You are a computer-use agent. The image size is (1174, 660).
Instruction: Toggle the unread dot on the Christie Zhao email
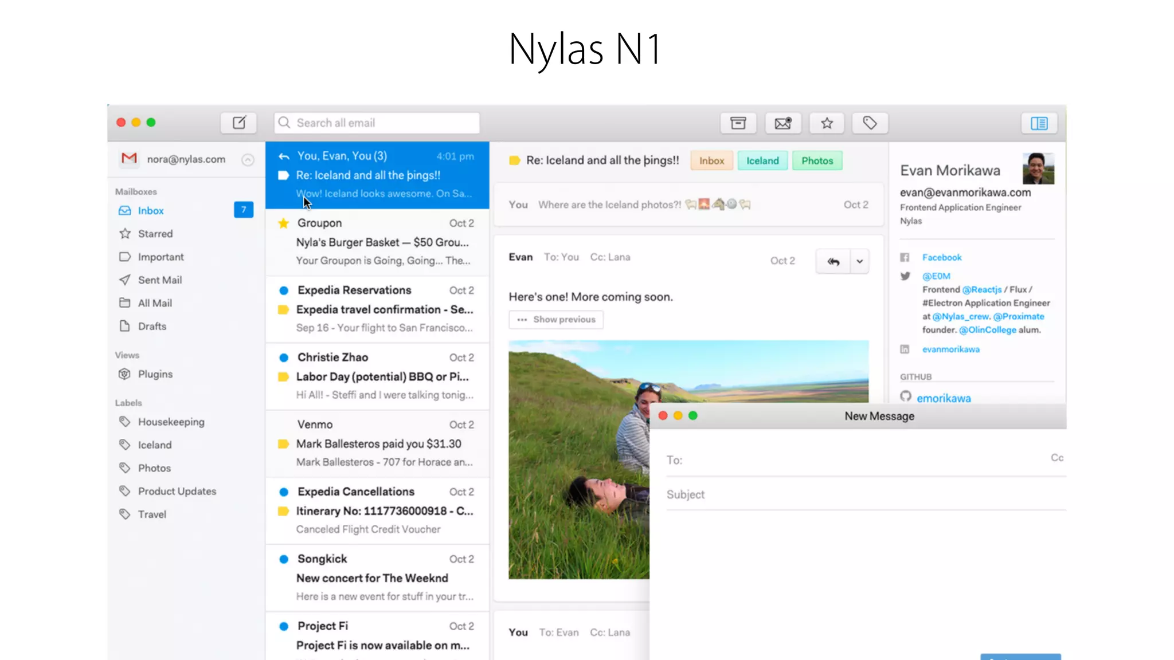(x=283, y=357)
